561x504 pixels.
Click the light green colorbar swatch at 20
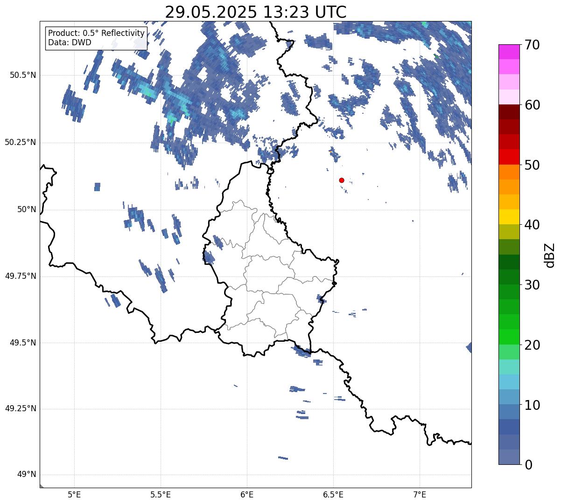[x=509, y=352]
